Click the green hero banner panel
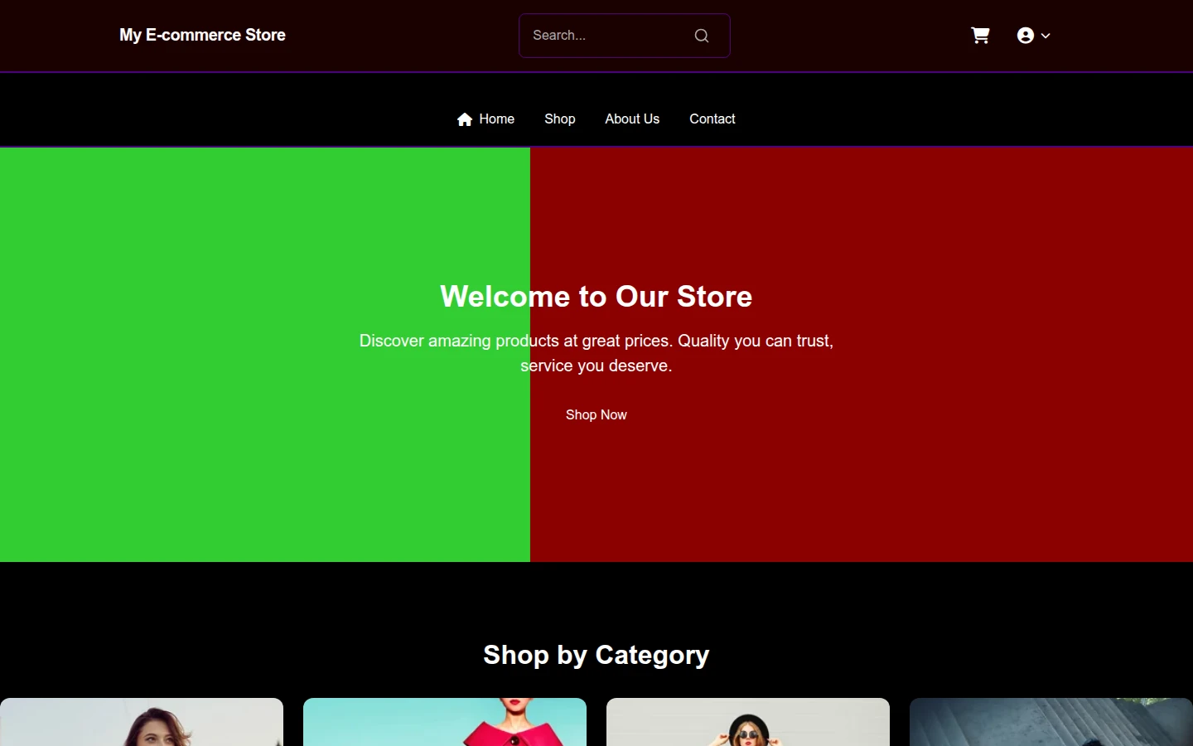The height and width of the screenshot is (746, 1193). click(265, 355)
